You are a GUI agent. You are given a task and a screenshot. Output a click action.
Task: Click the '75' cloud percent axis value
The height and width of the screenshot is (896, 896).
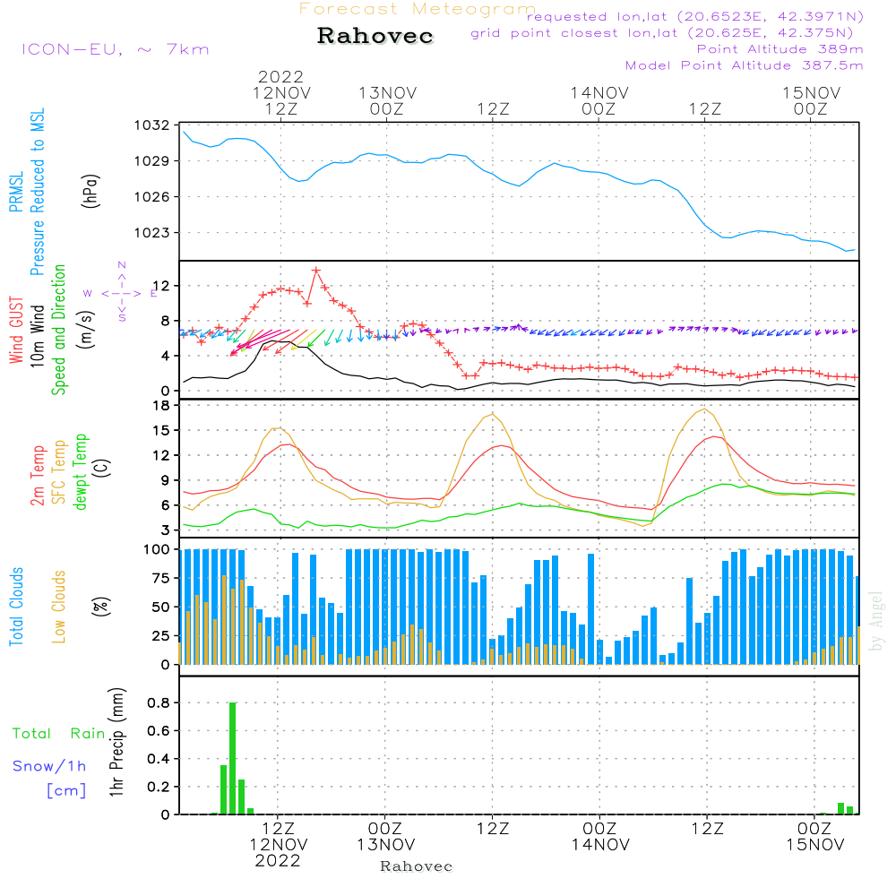[x=161, y=578]
